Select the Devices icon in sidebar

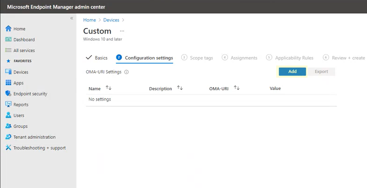(8, 72)
